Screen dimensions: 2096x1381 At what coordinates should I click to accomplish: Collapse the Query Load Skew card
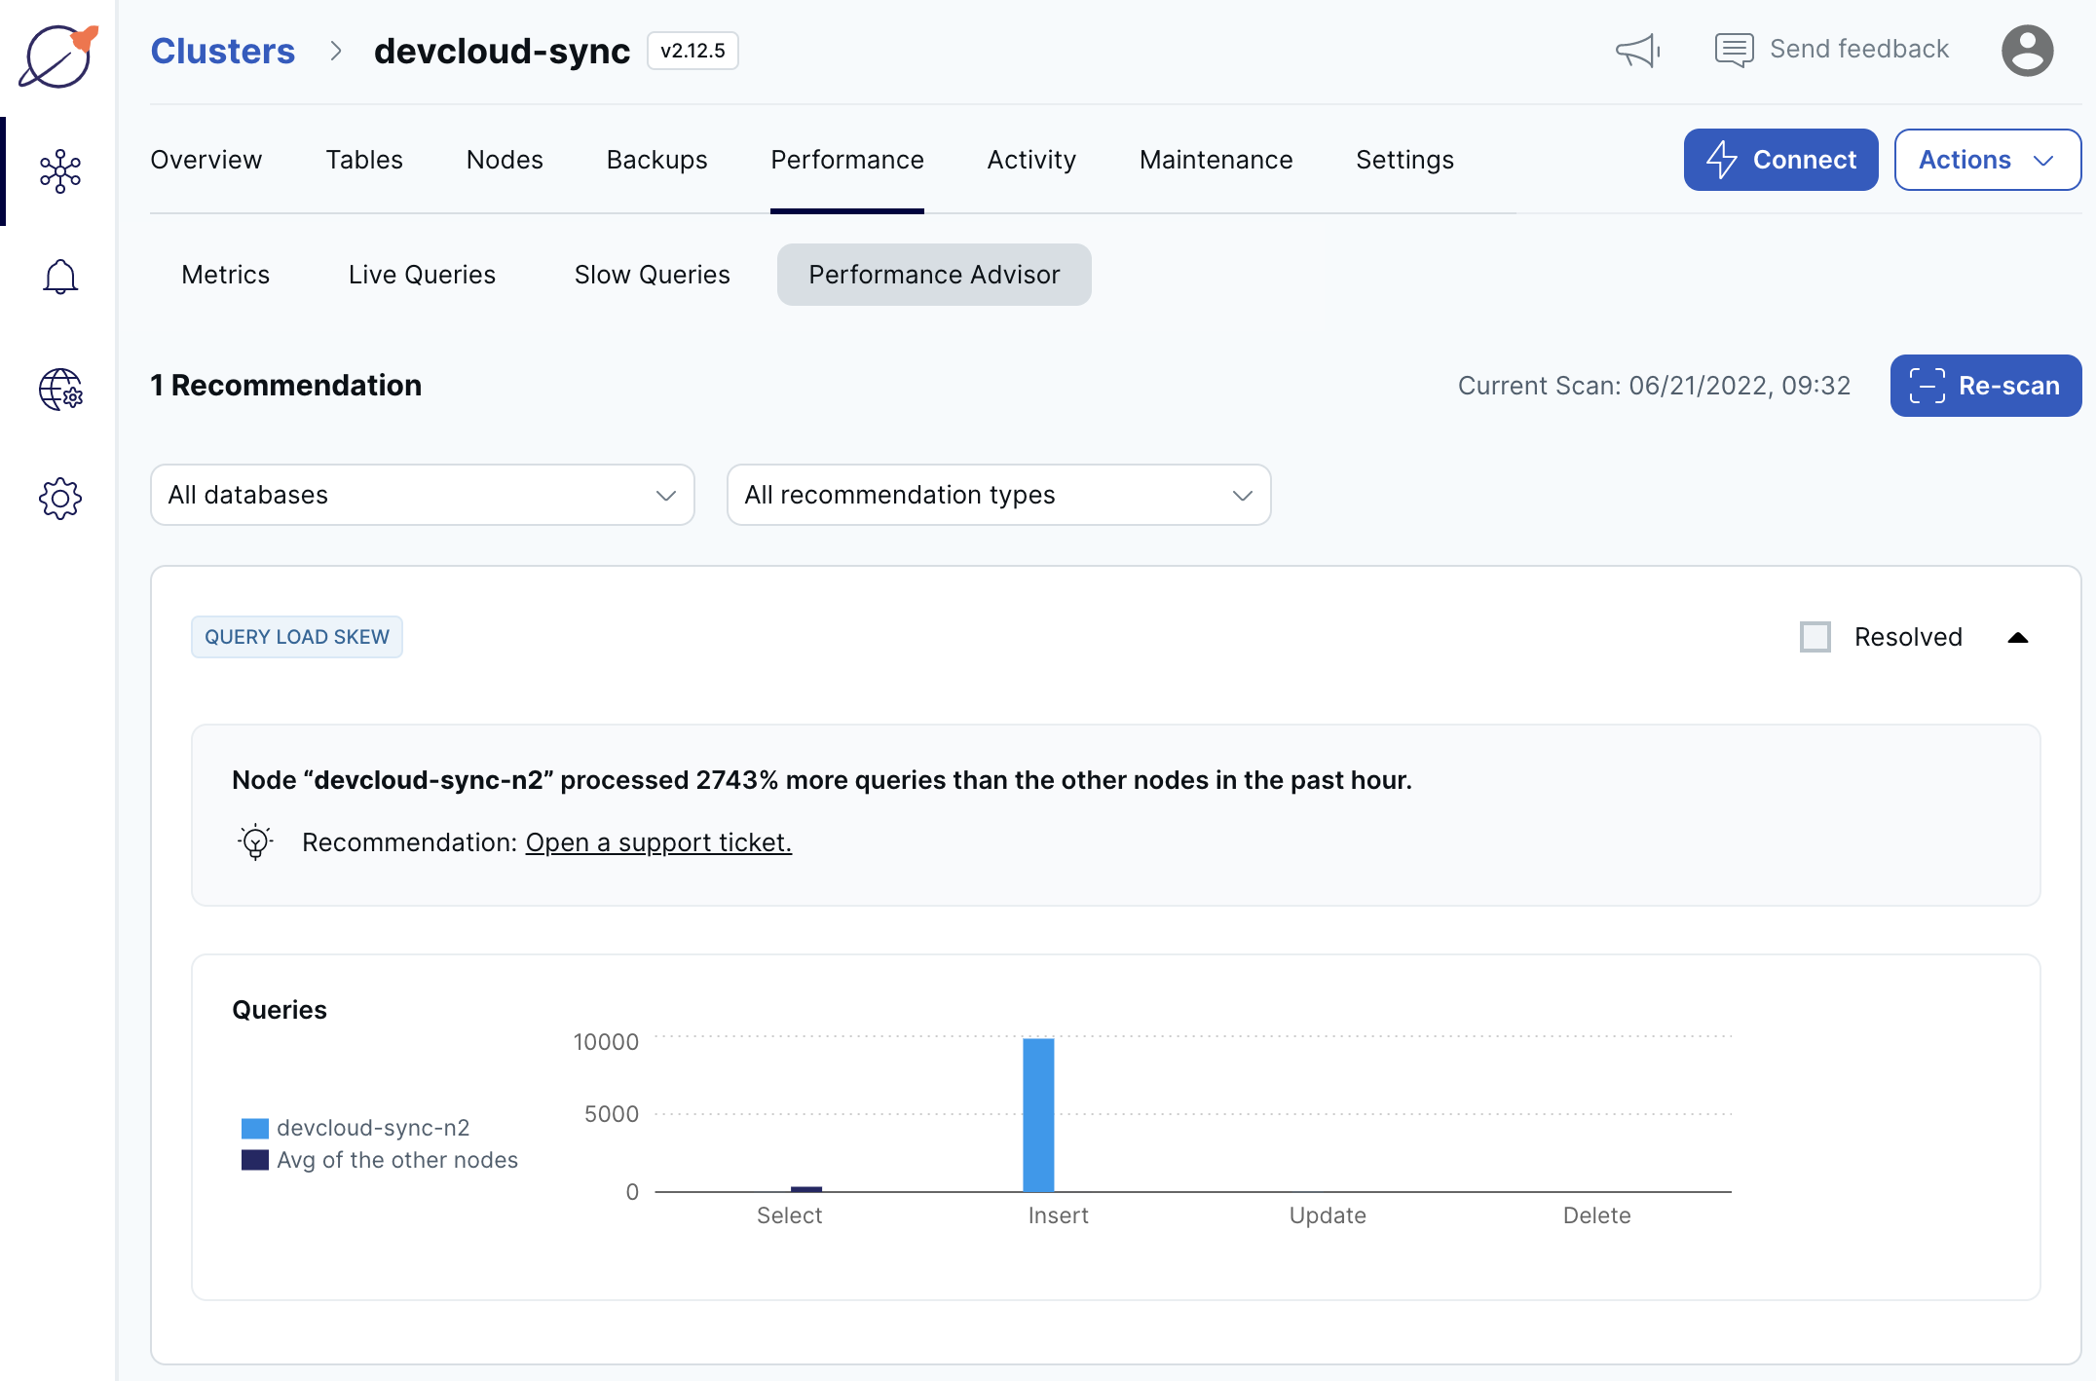click(2018, 638)
